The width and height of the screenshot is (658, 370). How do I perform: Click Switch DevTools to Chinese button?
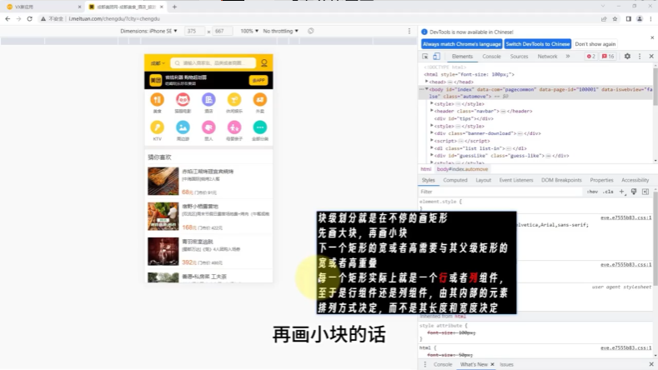coord(538,44)
